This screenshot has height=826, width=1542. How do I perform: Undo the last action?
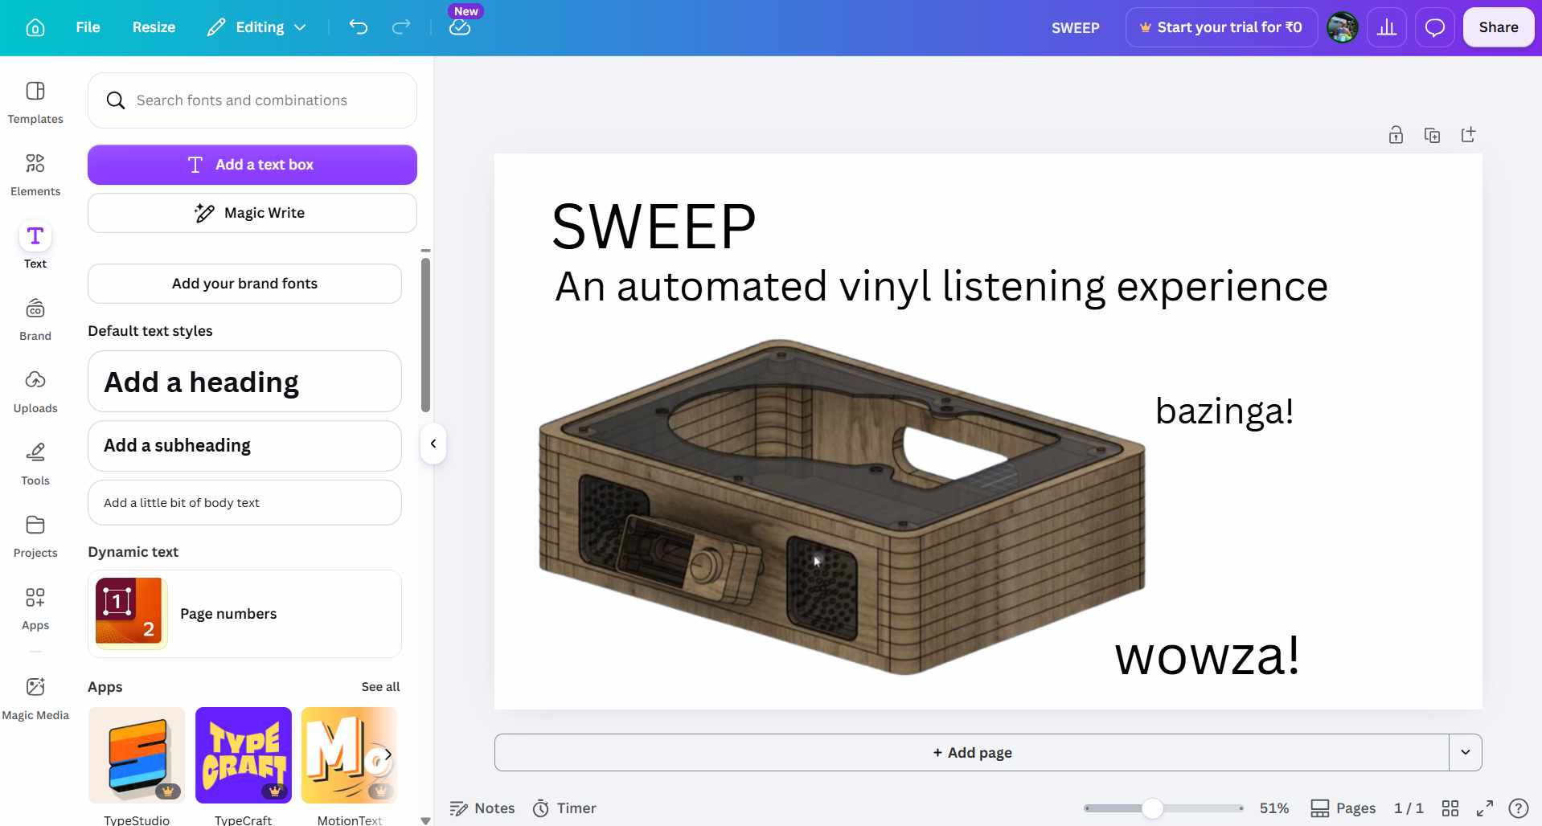click(359, 27)
